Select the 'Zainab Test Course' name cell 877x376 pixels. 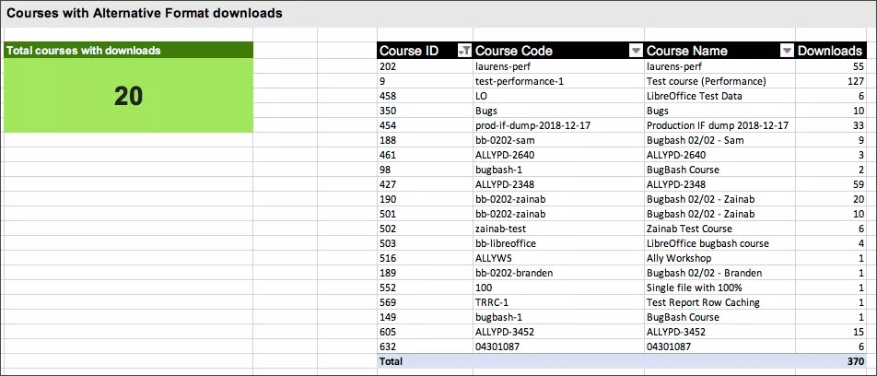pyautogui.click(x=689, y=229)
